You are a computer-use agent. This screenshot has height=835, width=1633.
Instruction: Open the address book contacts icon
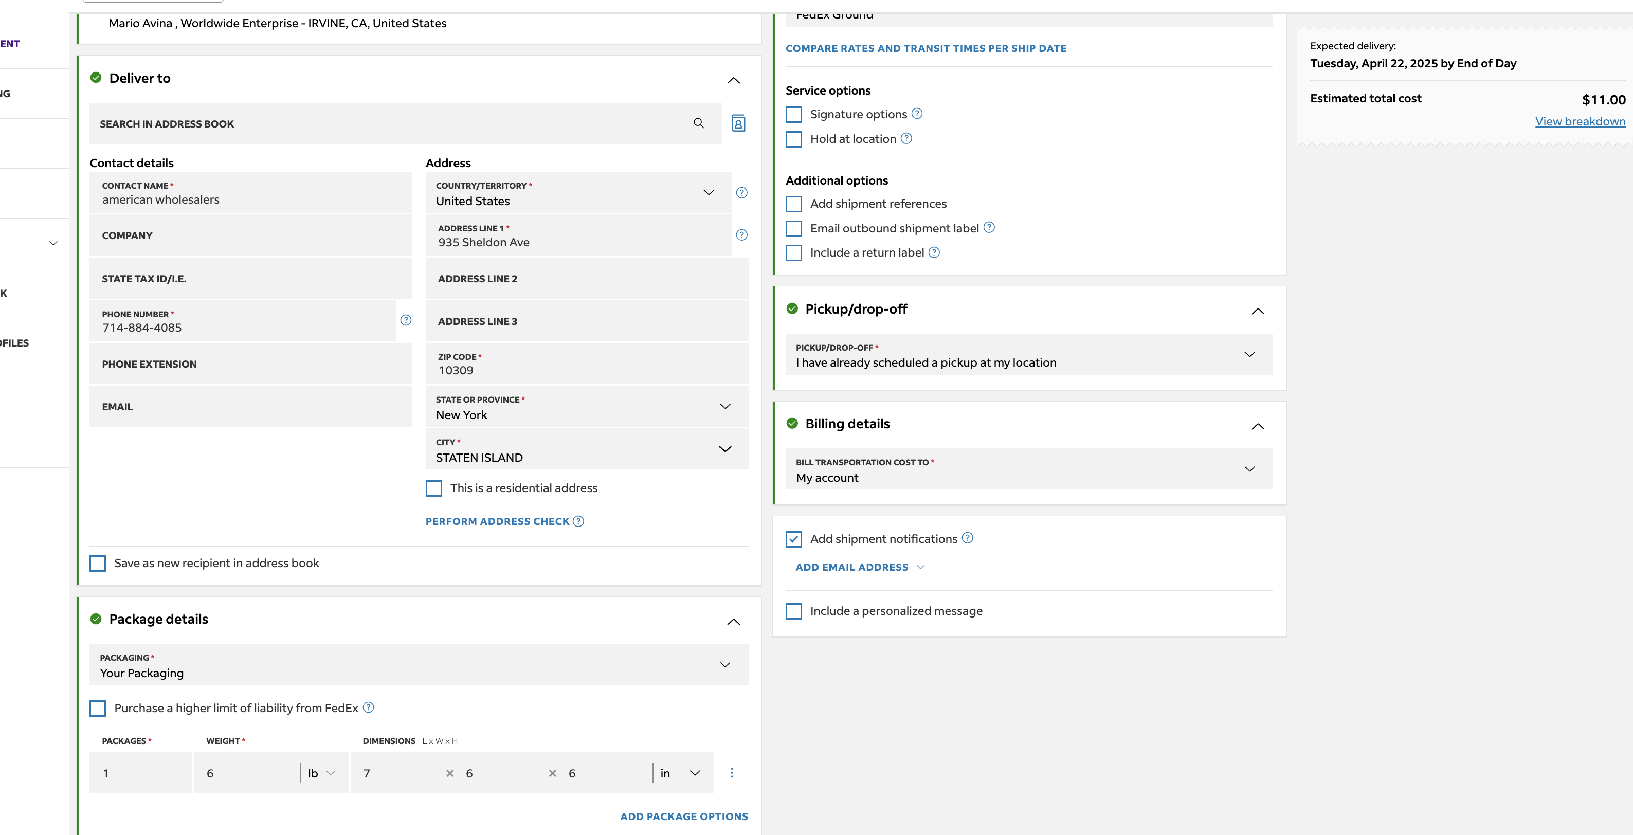click(x=738, y=123)
